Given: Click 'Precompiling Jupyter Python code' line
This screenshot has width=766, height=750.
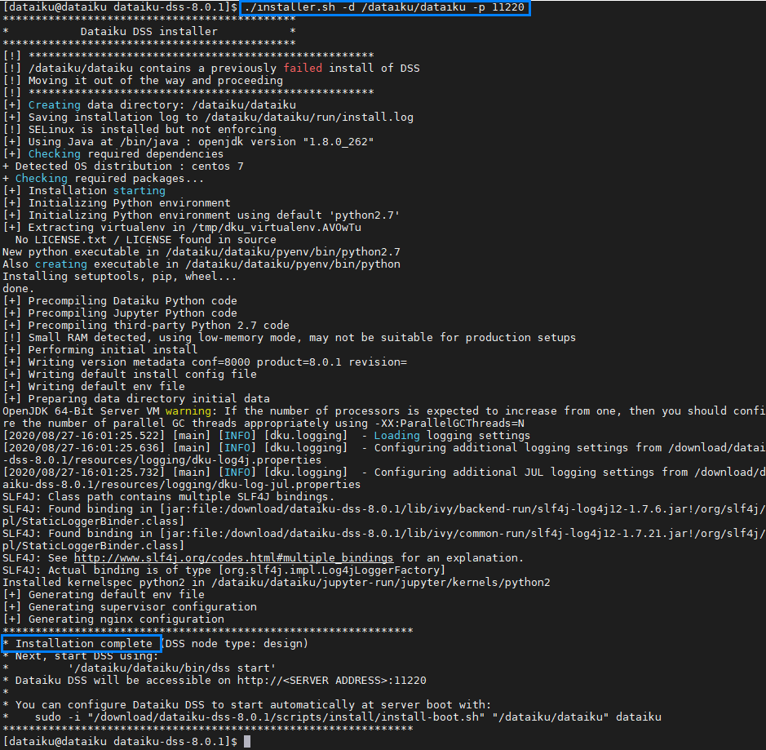Looking at the screenshot, I should tap(120, 313).
